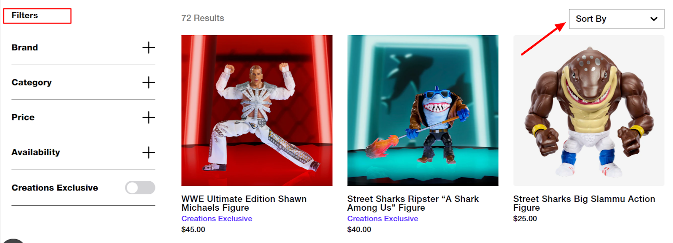Click Creations Exclusive label under Shawn Michaels

217,219
